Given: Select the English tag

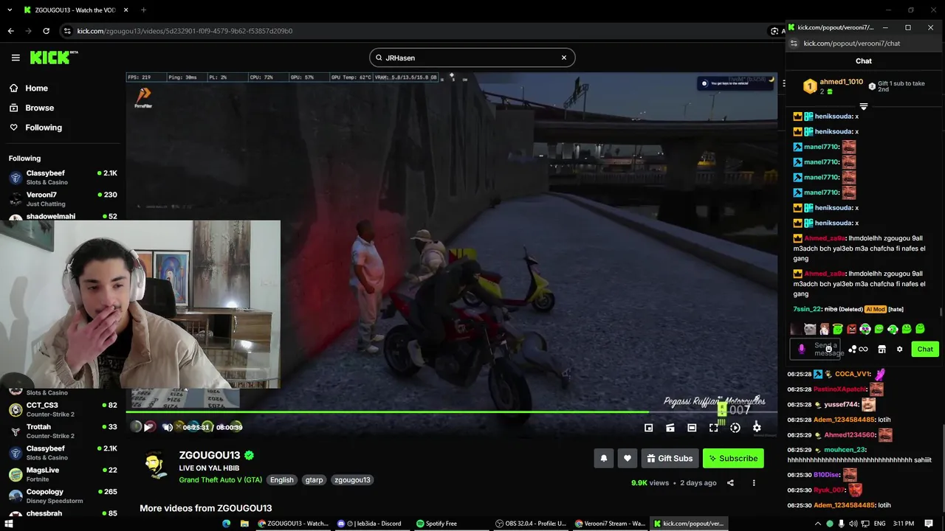Looking at the screenshot, I should 281,480.
